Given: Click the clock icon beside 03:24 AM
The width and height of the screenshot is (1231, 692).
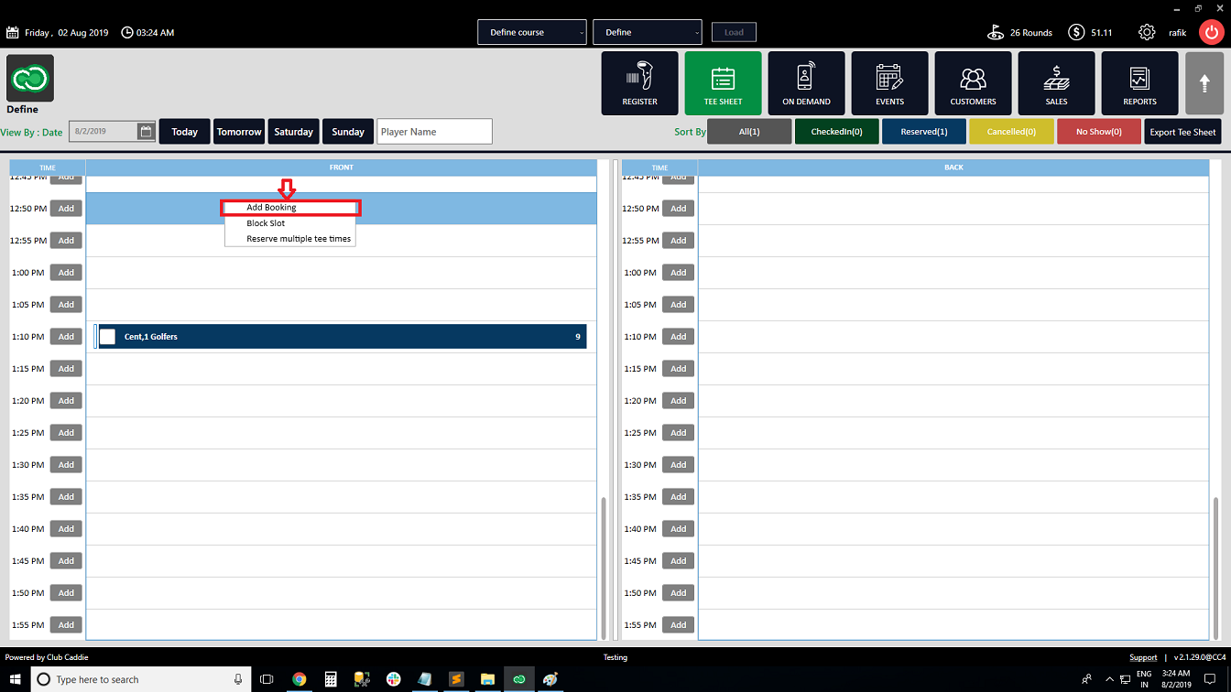Looking at the screenshot, I should click(x=126, y=32).
